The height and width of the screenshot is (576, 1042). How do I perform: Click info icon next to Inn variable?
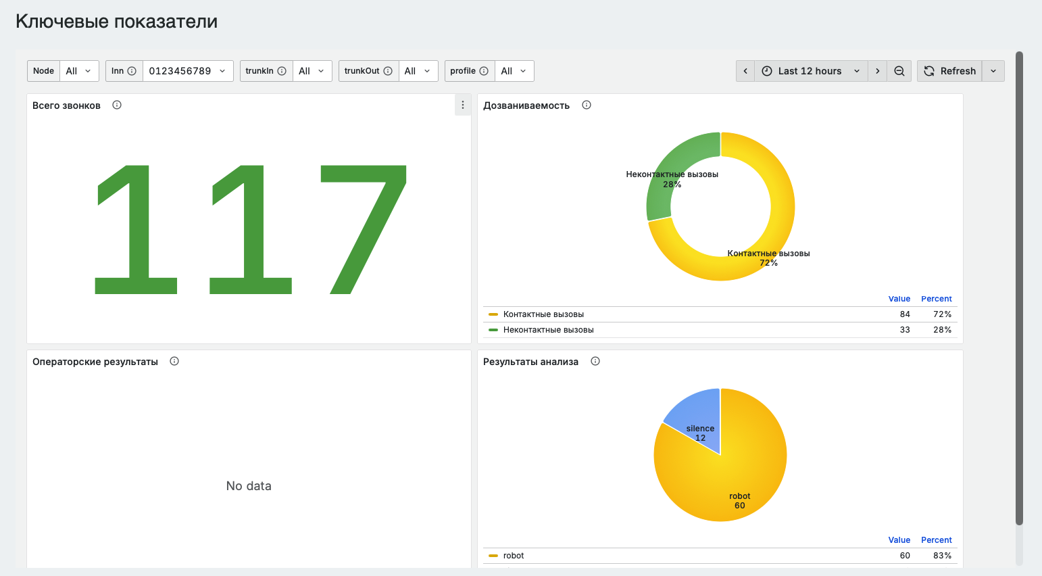point(132,71)
